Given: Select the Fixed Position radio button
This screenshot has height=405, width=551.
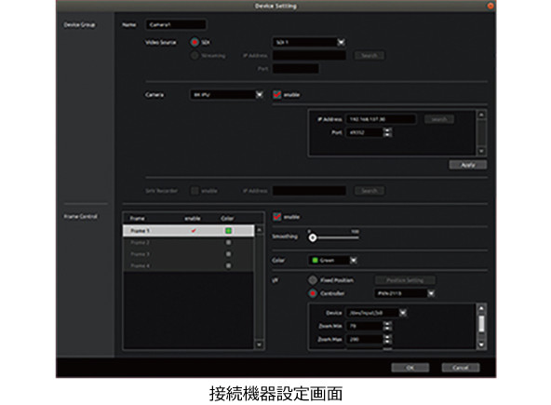Looking at the screenshot, I should [x=313, y=280].
